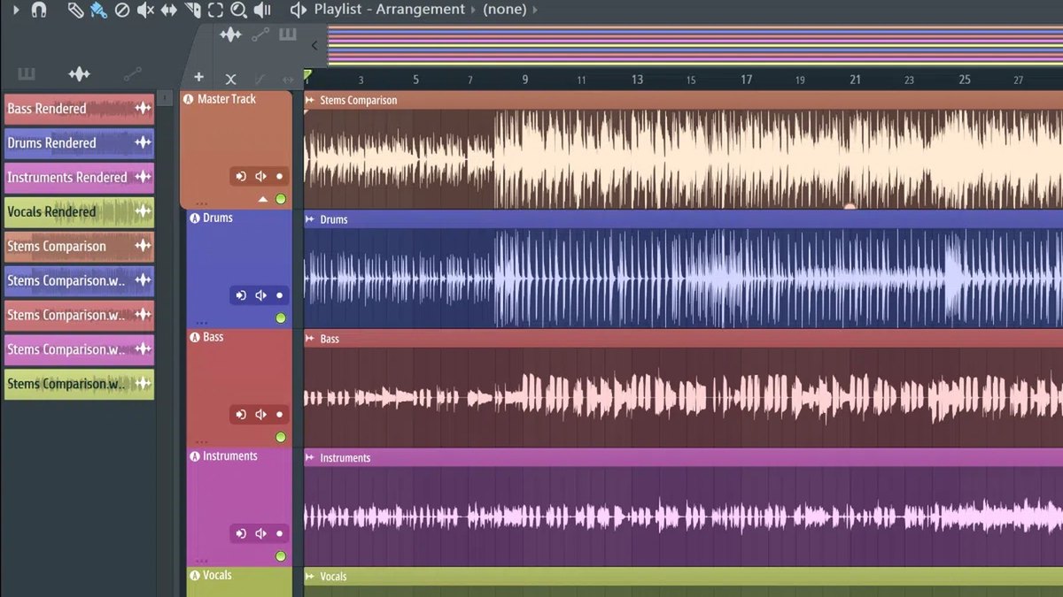Switch picker panel to automation clips
Image resolution: width=1063 pixels, height=597 pixels.
click(132, 74)
